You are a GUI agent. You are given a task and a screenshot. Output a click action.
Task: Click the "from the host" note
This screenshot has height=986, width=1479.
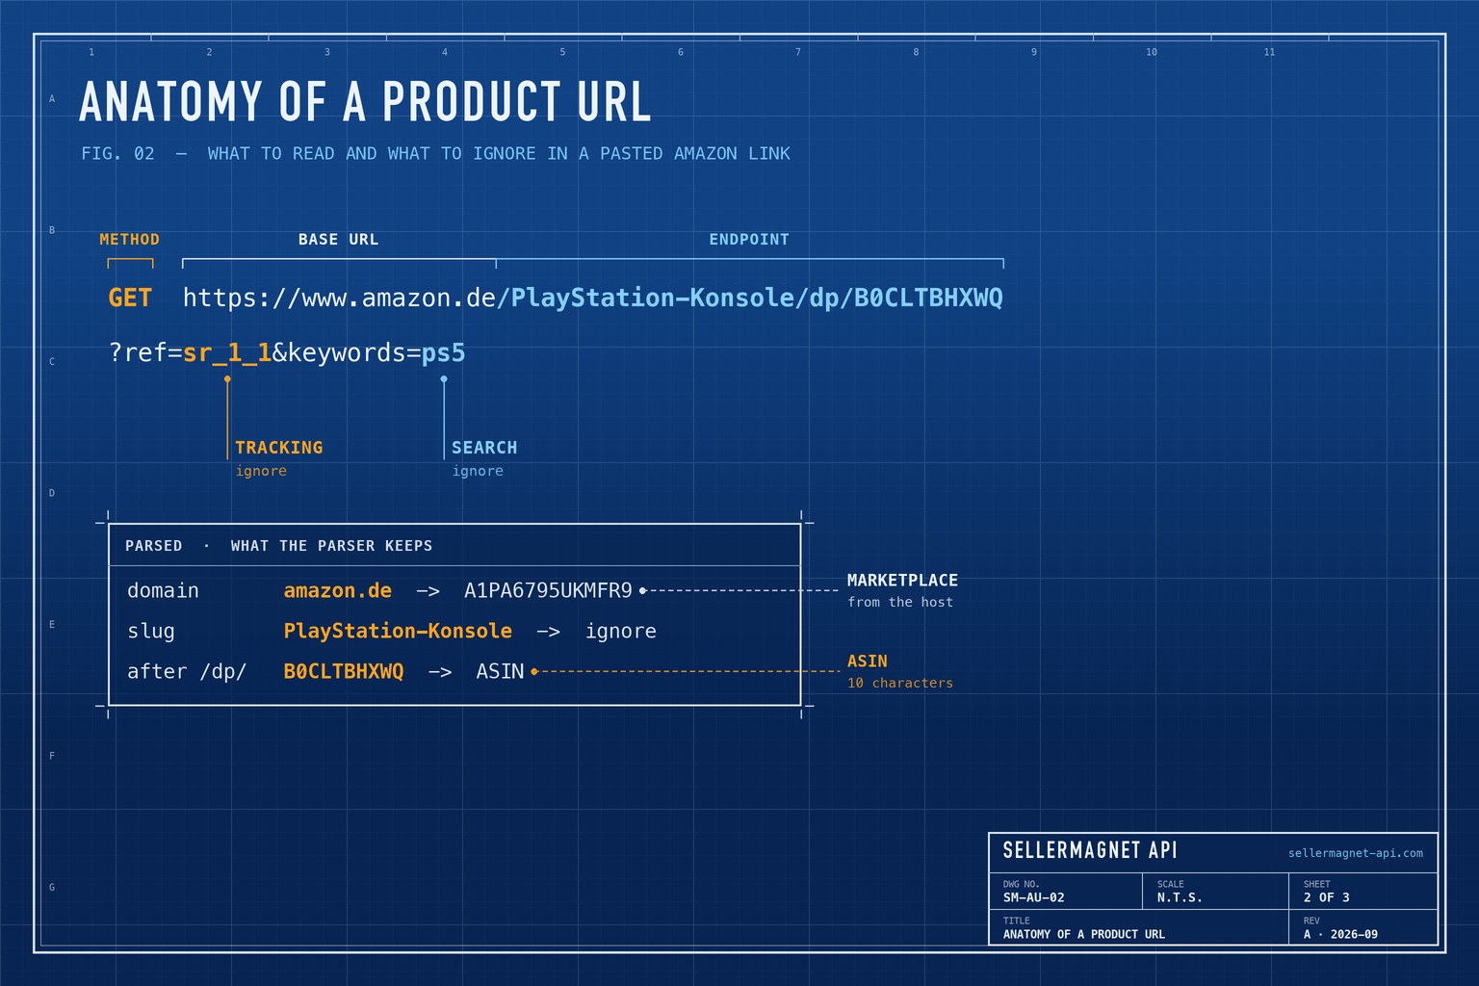click(900, 602)
